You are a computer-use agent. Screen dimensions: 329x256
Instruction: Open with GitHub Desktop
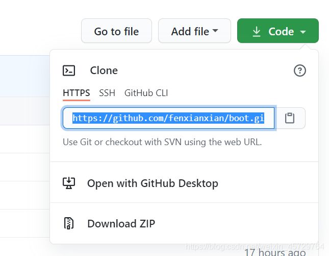pos(184,182)
